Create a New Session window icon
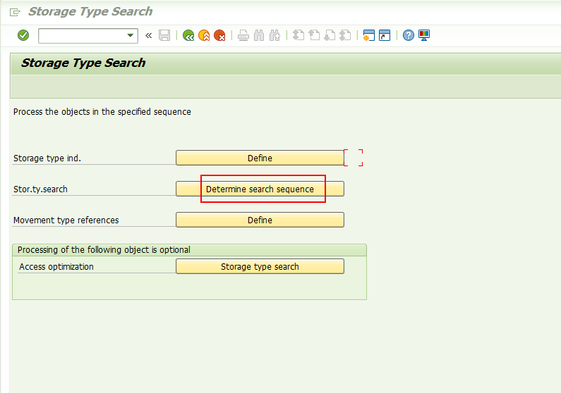This screenshot has width=561, height=393. point(369,35)
